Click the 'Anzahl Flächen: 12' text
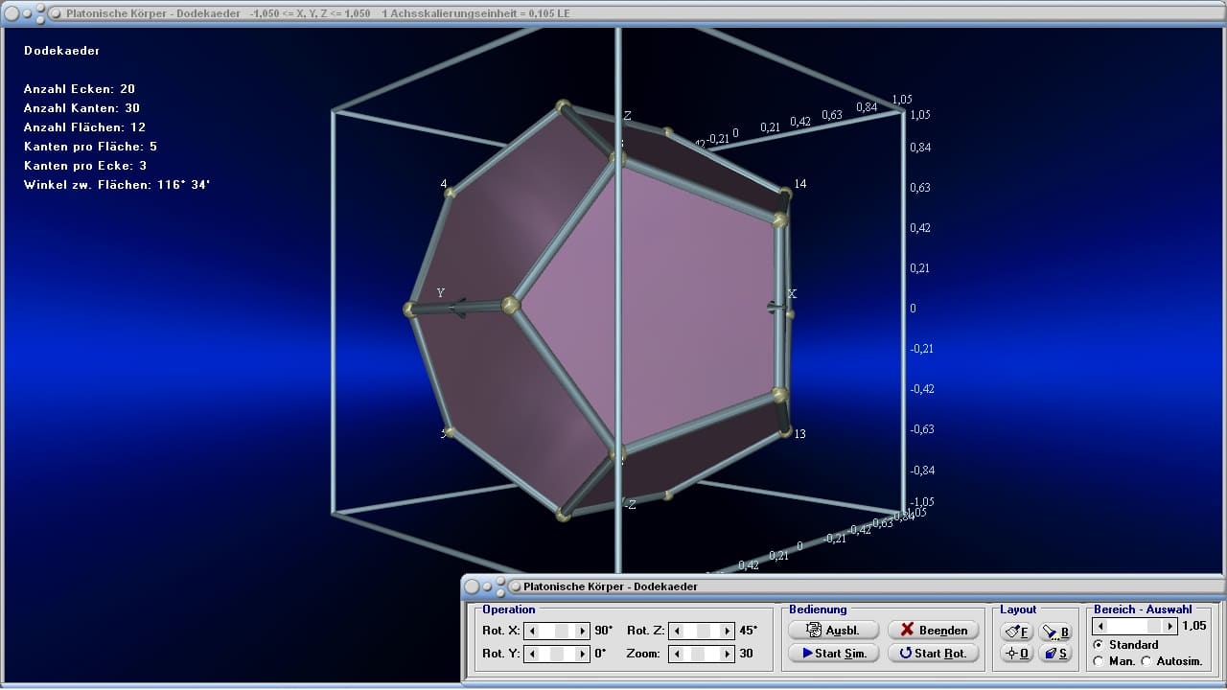 tap(85, 127)
